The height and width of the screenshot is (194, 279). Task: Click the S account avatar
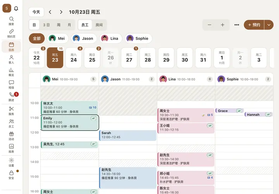coord(7,8)
